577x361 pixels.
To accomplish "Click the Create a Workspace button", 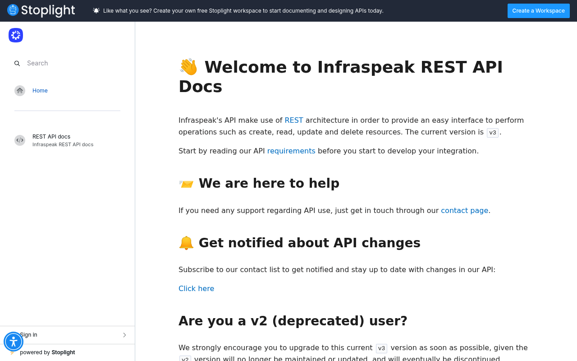I will pyautogui.click(x=538, y=11).
